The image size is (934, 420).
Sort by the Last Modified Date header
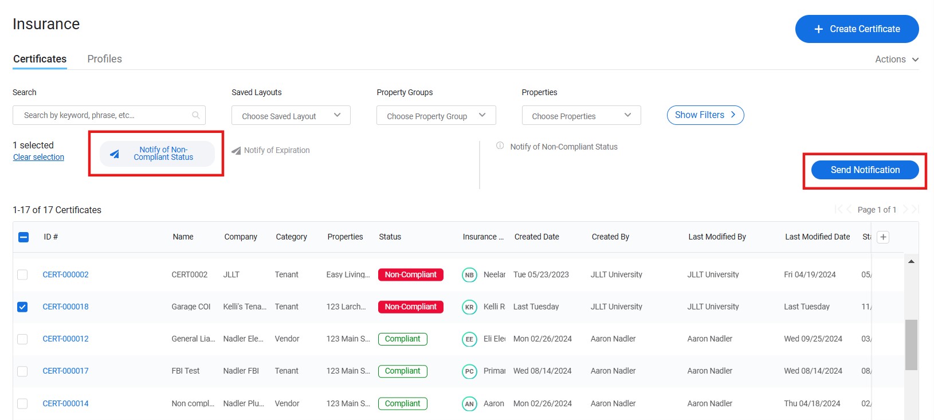pyautogui.click(x=818, y=237)
